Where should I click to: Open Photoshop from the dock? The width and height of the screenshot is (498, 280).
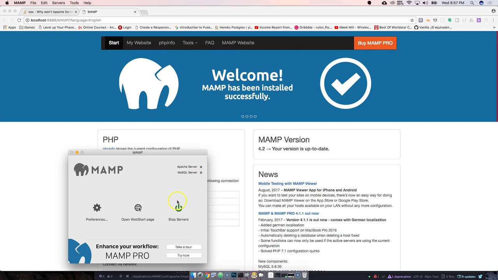point(234,275)
